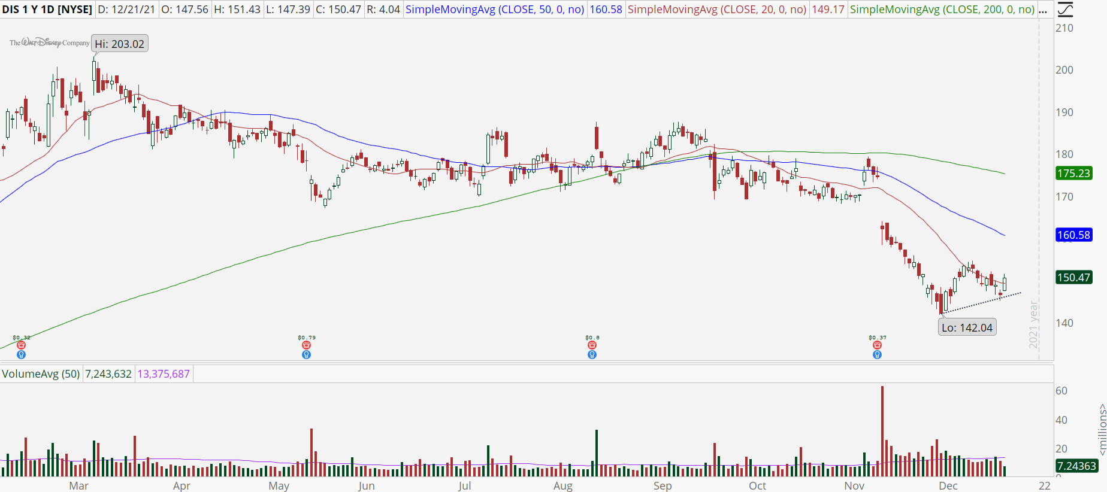Click the blue lightbulb icon below $0.8
This screenshot has width=1107, height=492.
[x=592, y=354]
